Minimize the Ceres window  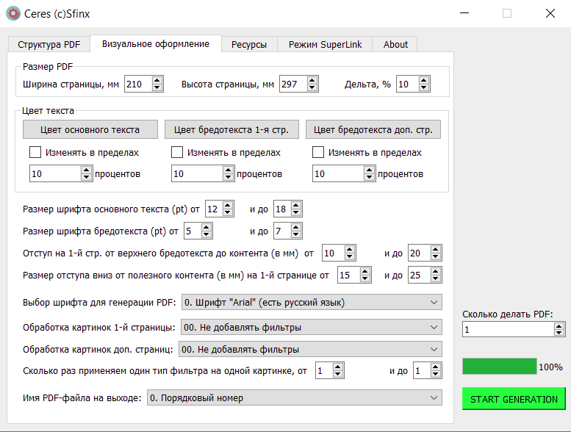464,13
